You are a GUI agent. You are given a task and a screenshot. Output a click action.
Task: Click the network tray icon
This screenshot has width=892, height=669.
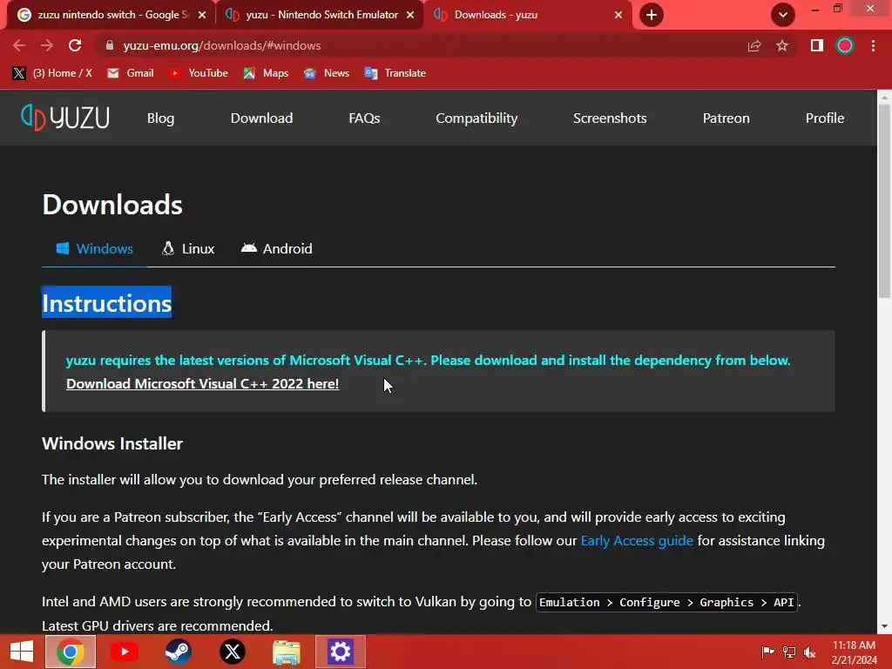pos(789,652)
